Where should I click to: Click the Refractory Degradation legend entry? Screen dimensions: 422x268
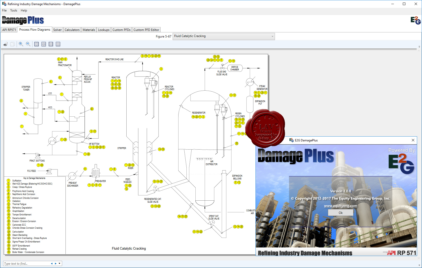point(22,208)
